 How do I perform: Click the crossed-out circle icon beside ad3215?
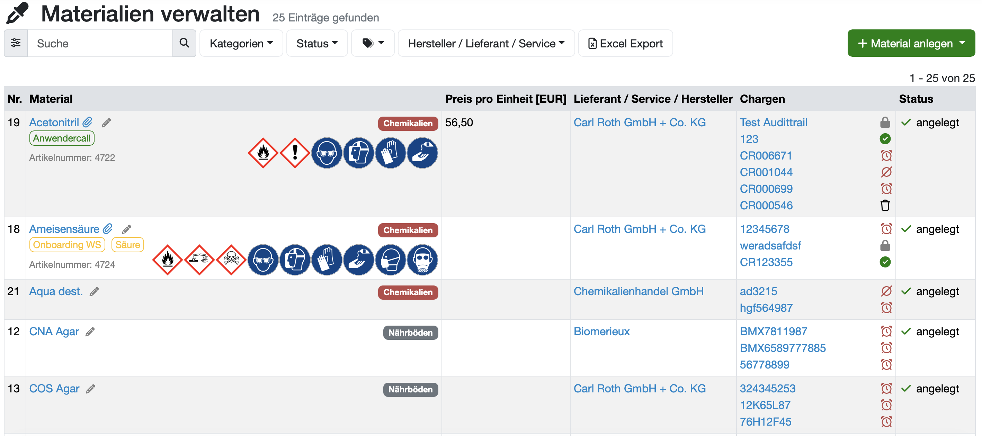coord(886,291)
